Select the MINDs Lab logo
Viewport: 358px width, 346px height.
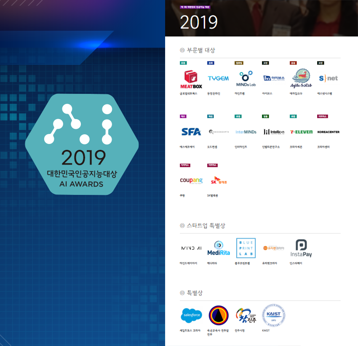click(246, 79)
